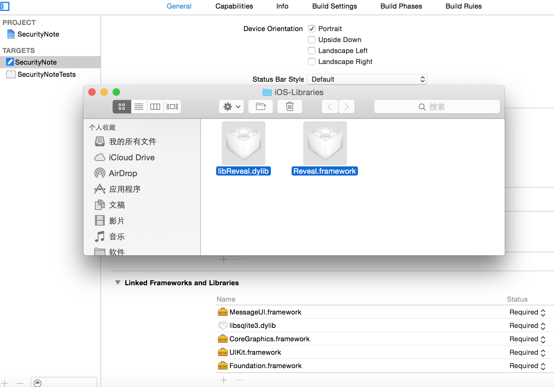The width and height of the screenshot is (554, 387).
Task: Switch Finder to icon view
Action: click(x=122, y=107)
